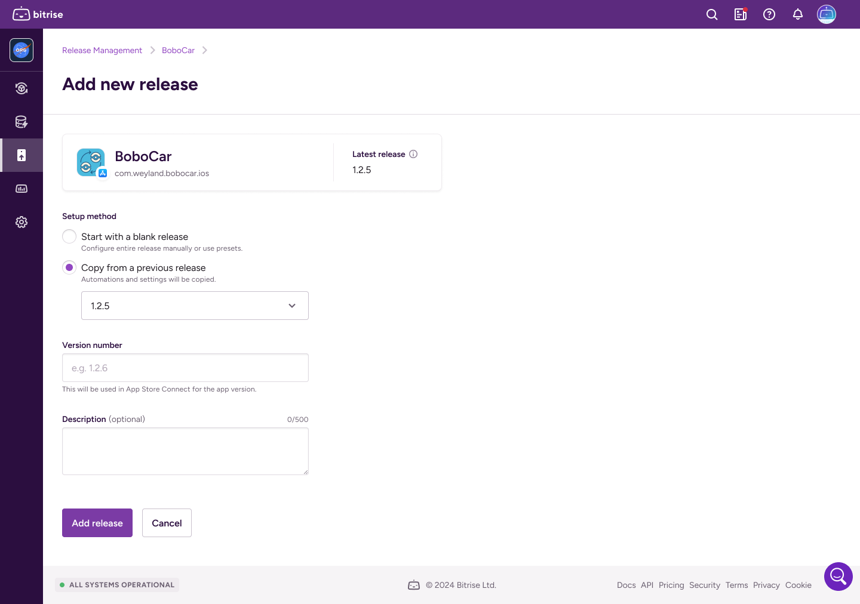This screenshot has width=860, height=604.
Task: Open the Privacy footer link
Action: click(x=766, y=585)
